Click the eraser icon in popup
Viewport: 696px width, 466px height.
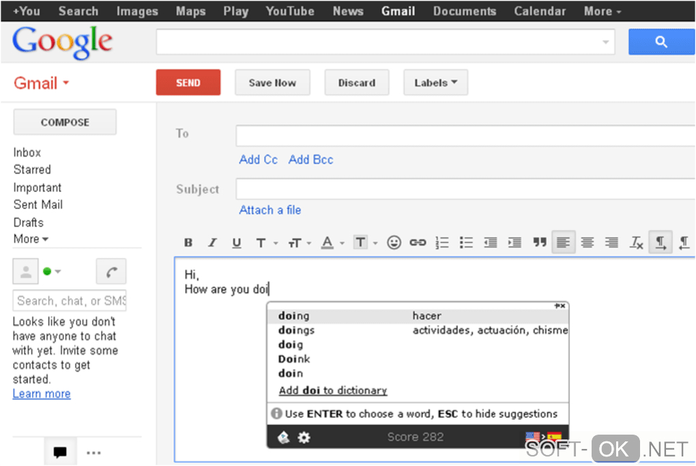click(284, 437)
